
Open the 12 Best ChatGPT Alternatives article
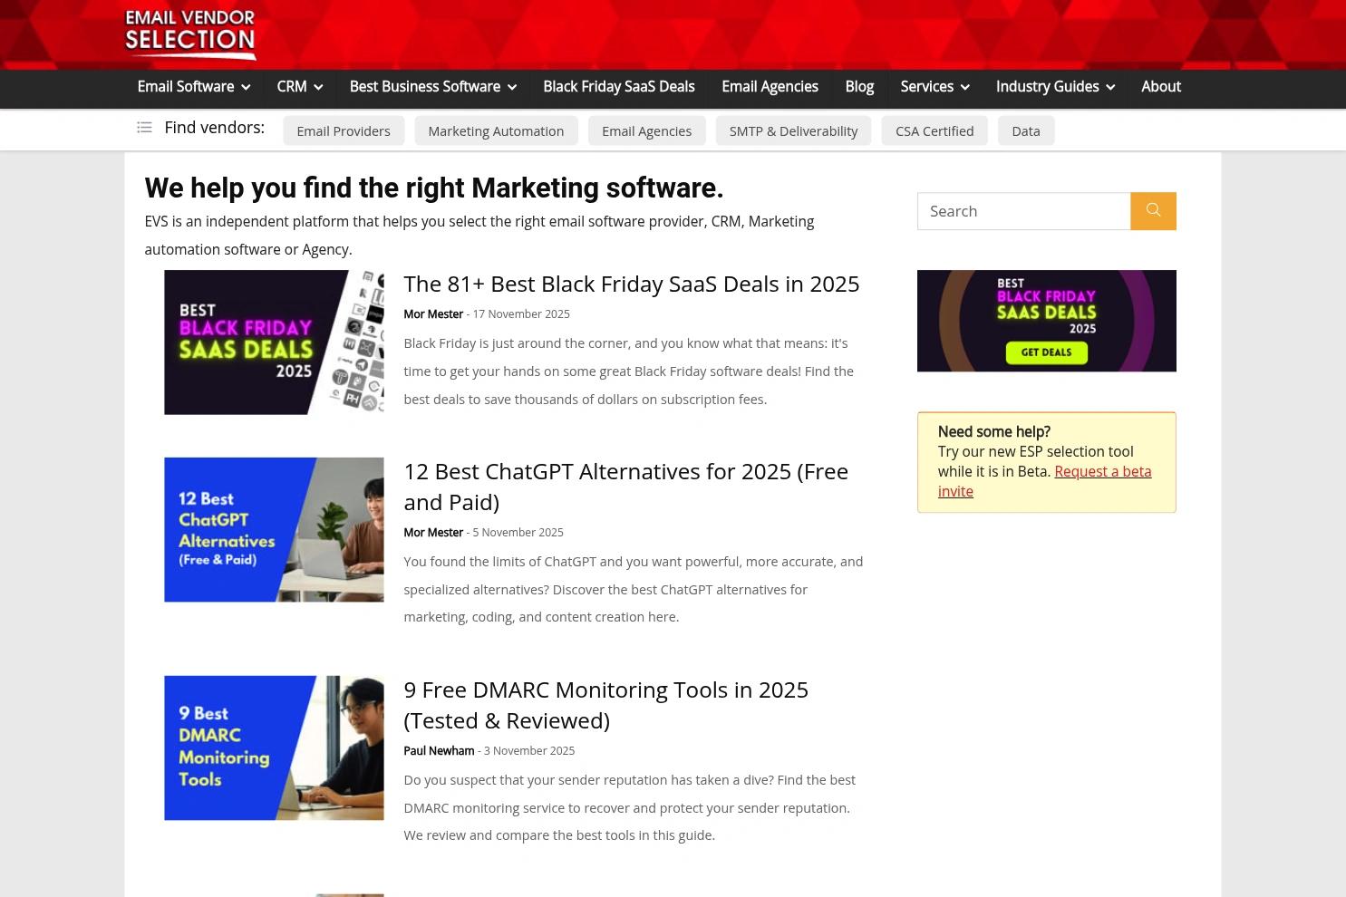click(625, 486)
